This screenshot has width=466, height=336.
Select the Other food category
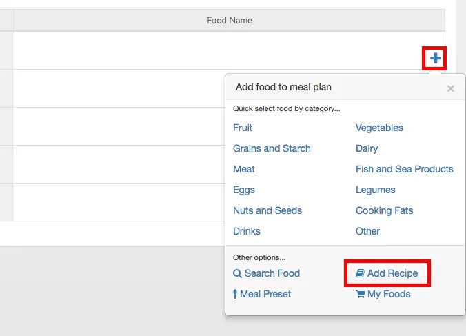pyautogui.click(x=368, y=231)
